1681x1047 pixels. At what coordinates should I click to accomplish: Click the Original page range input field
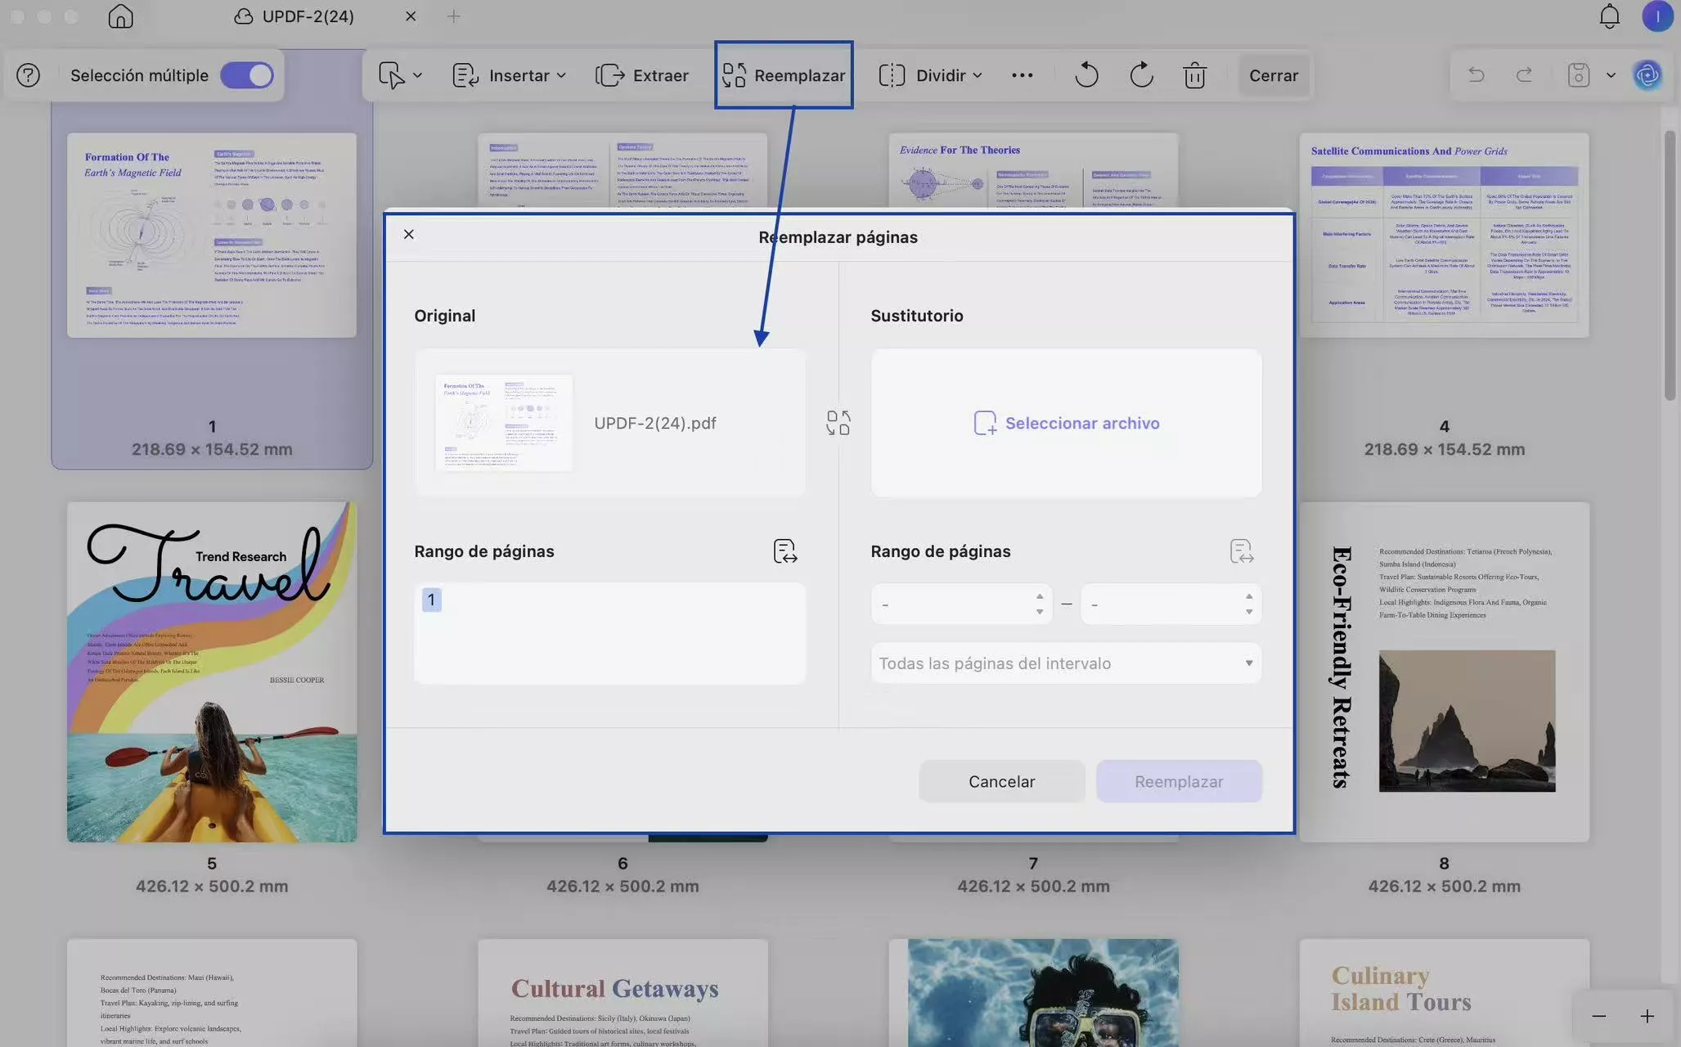click(x=609, y=634)
